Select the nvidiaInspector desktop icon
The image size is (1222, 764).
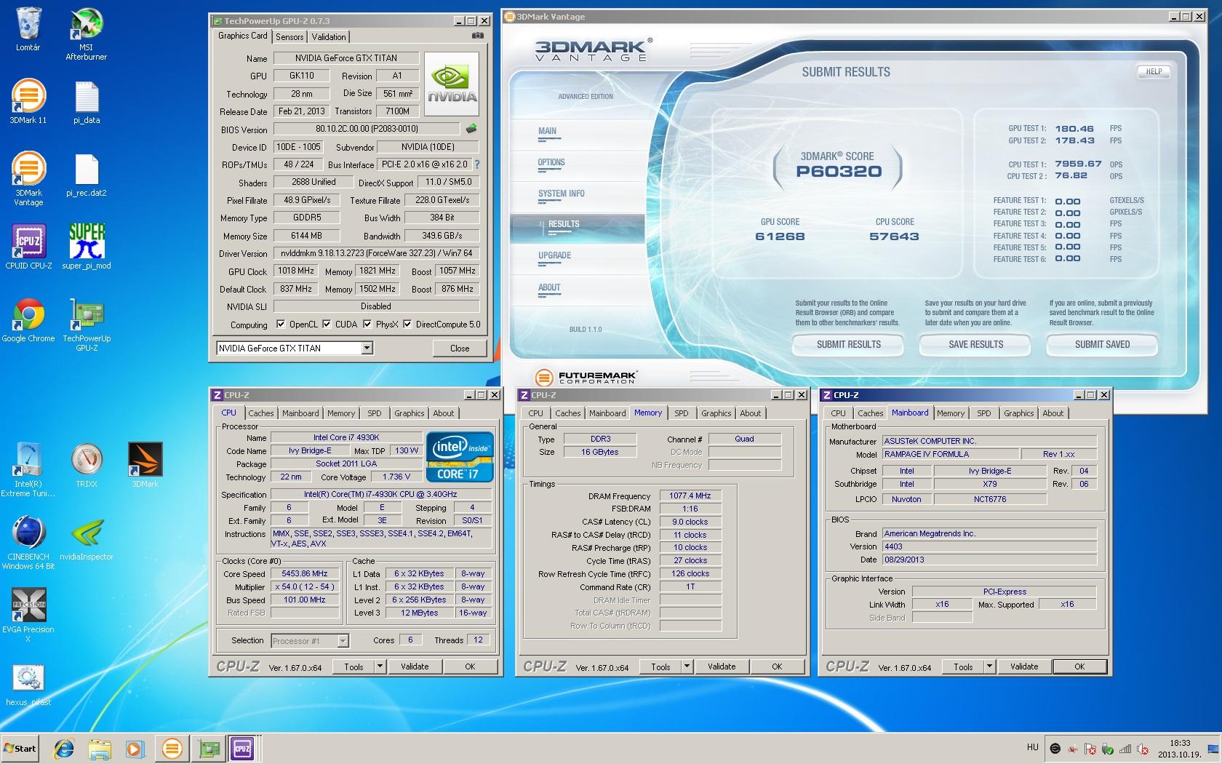(87, 538)
